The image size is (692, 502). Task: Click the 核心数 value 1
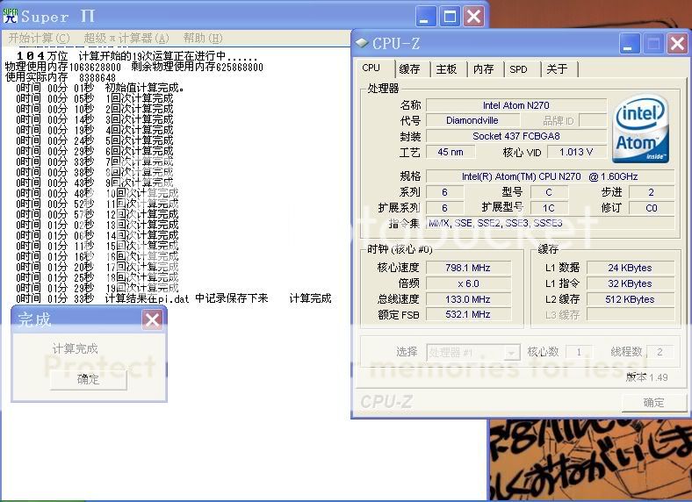point(579,352)
